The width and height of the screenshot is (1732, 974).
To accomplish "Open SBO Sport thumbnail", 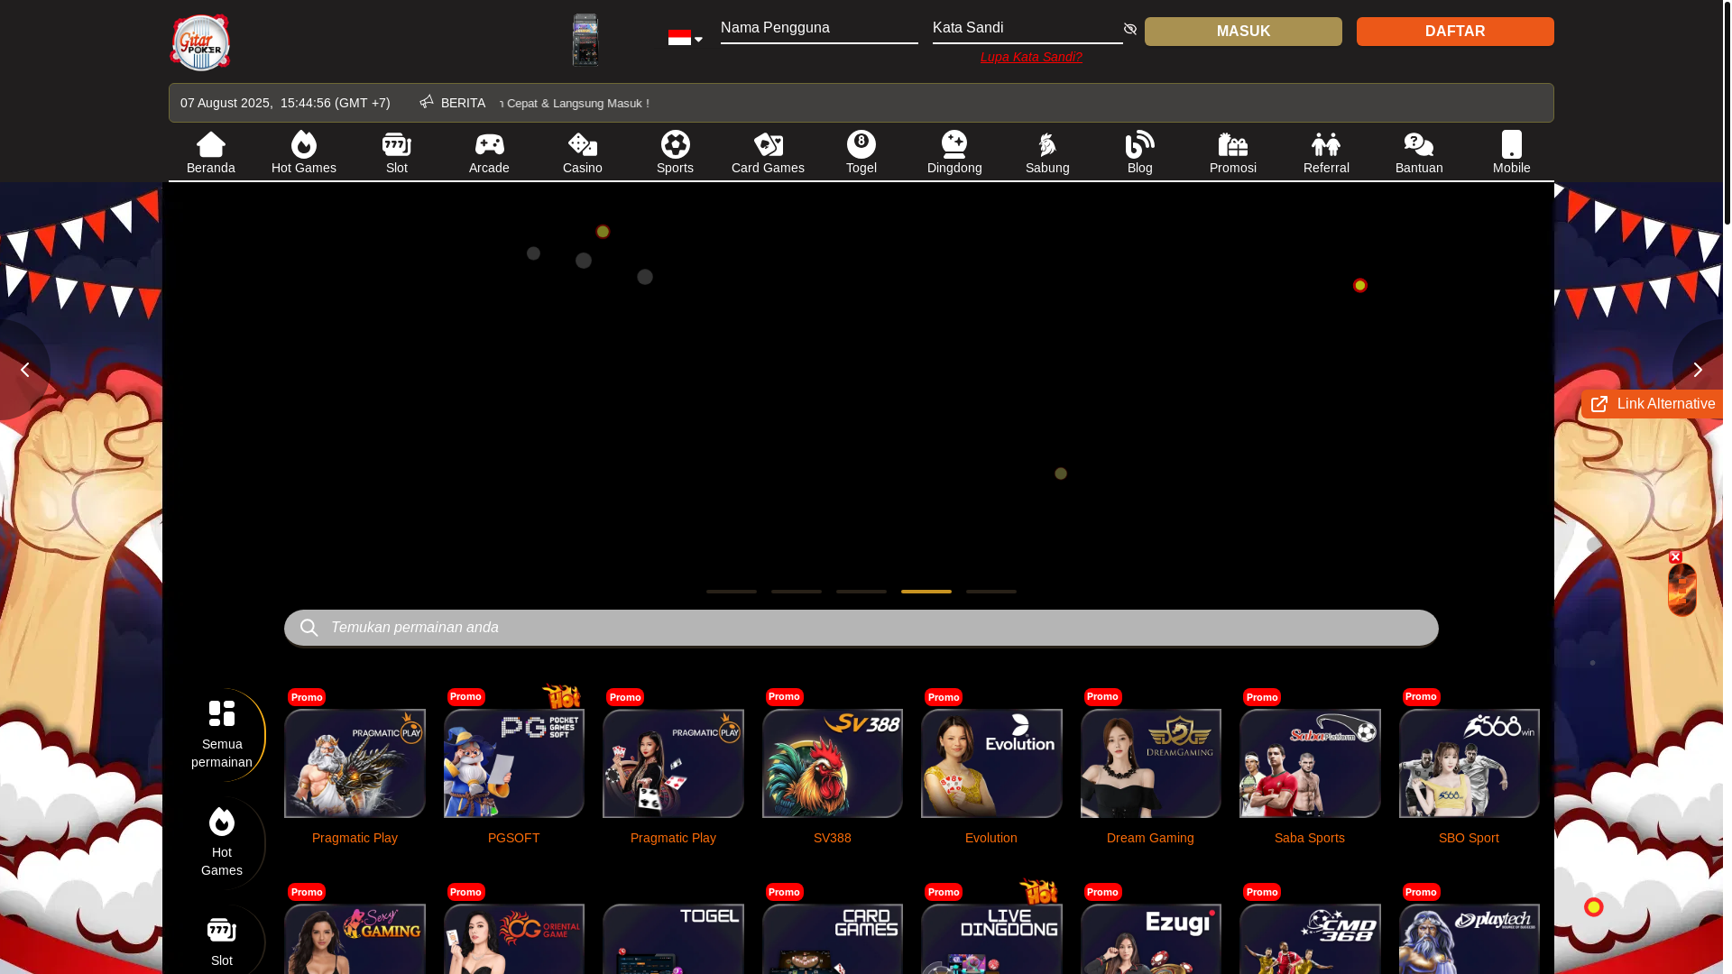I will tap(1469, 763).
